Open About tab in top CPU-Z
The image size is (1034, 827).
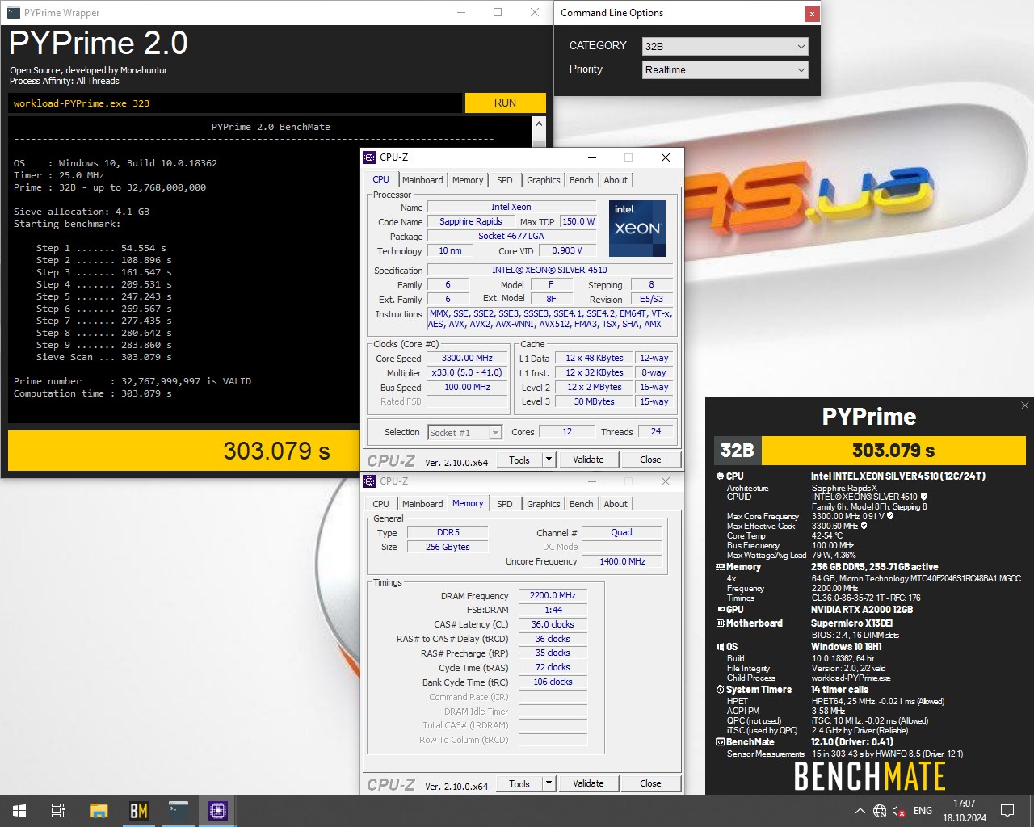[616, 180]
